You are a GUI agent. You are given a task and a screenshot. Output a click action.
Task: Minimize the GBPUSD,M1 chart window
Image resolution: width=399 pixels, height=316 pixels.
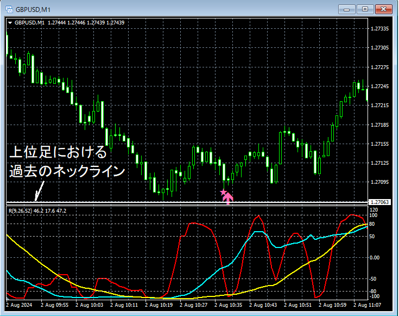coord(346,9)
